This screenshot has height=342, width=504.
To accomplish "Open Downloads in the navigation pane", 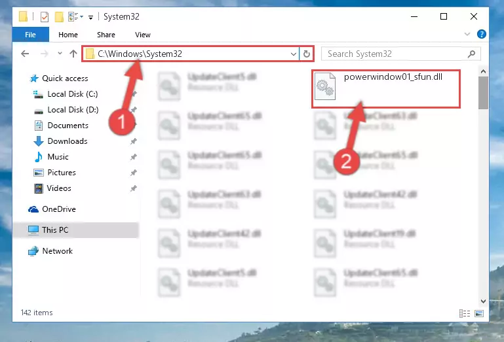I will [x=68, y=141].
